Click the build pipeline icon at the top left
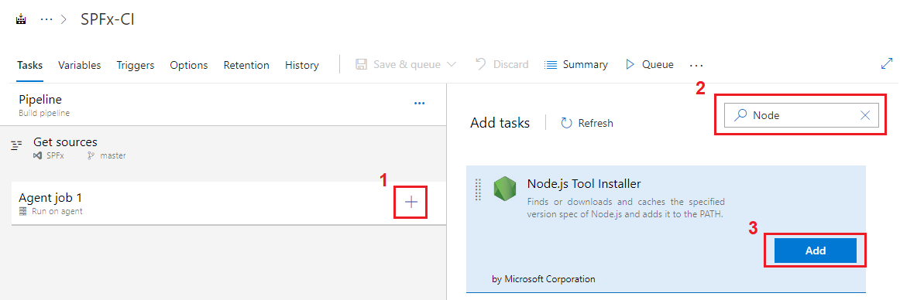 click(x=22, y=19)
